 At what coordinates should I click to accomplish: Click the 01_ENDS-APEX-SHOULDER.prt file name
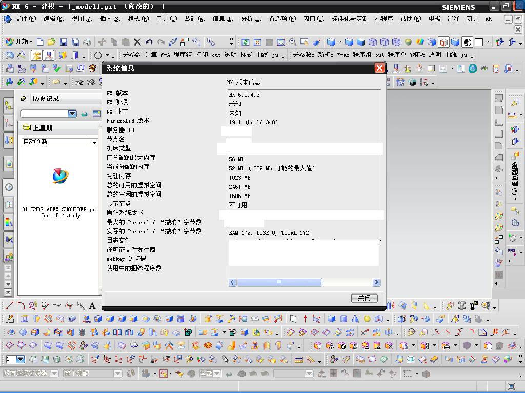point(60,209)
